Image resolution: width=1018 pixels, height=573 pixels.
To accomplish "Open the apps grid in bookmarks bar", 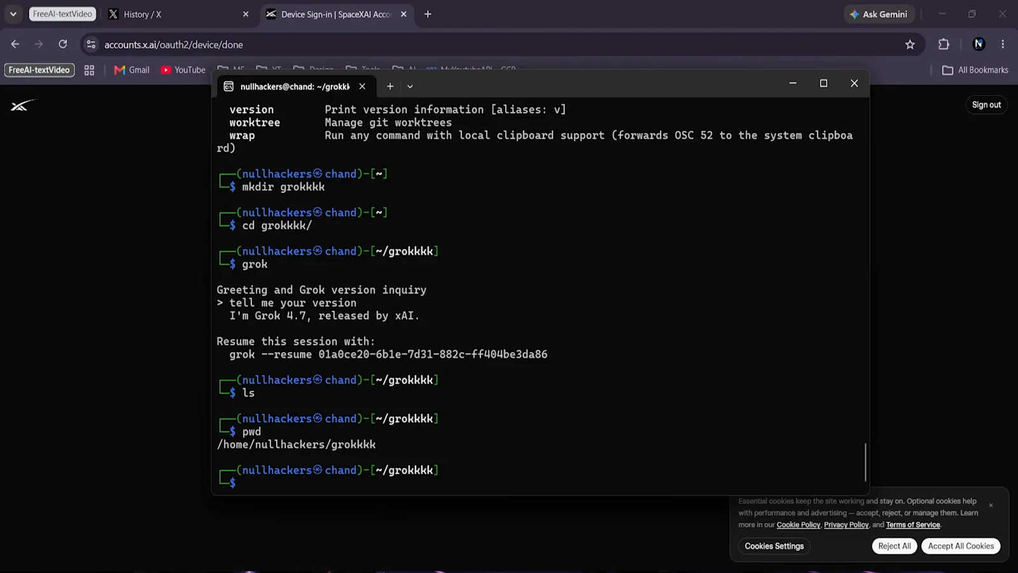I will [89, 70].
